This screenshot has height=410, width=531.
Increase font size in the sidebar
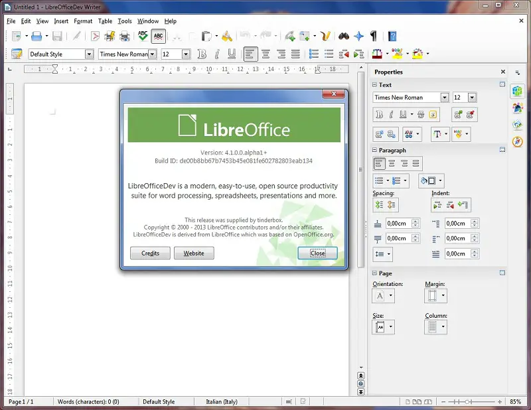click(458, 115)
